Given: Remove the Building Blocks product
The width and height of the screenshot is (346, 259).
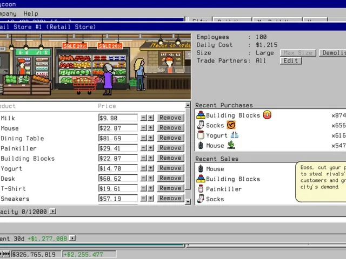Looking at the screenshot, I should [171, 158].
